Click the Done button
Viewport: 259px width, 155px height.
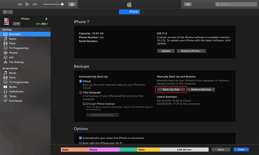(x=241, y=150)
